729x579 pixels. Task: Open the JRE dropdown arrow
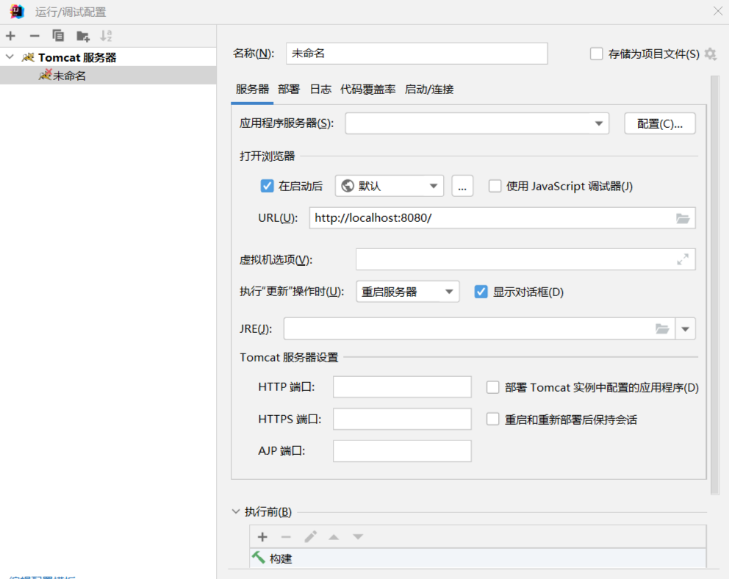[x=686, y=329]
